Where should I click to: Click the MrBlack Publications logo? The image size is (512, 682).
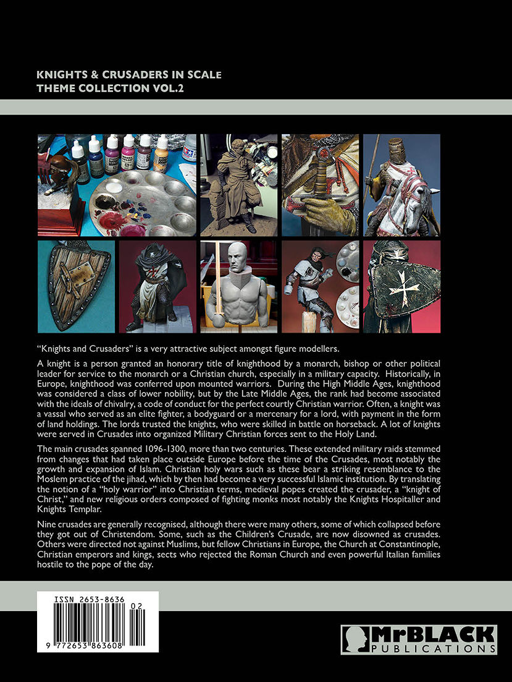(x=419, y=639)
